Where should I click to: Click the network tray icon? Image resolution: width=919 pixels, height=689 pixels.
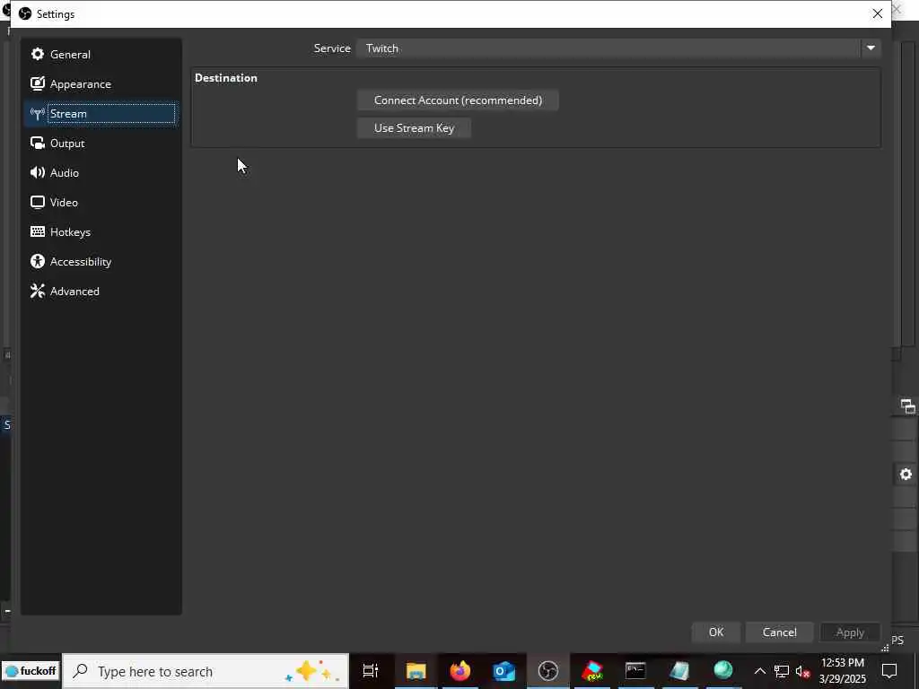pos(782,671)
